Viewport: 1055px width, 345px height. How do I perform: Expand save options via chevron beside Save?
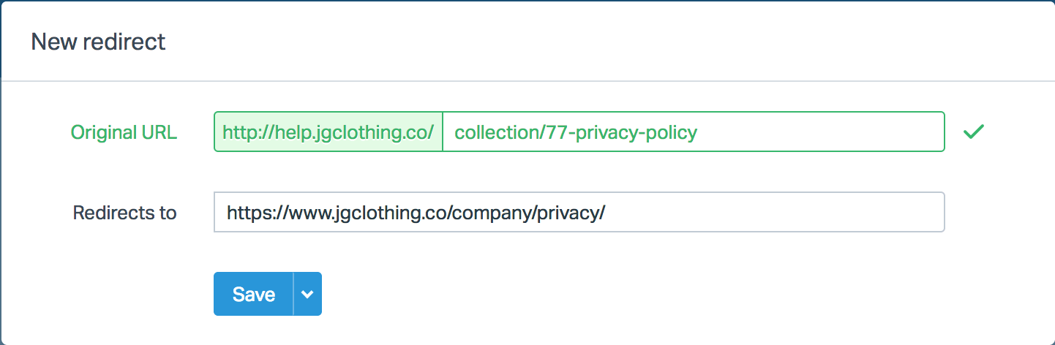308,294
